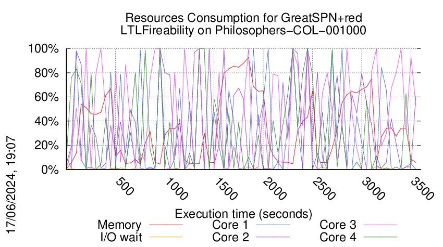Image resolution: width=443 pixels, height=247 pixels.
Task: Click the 3000 x-axis tick label
Action: coord(373,189)
